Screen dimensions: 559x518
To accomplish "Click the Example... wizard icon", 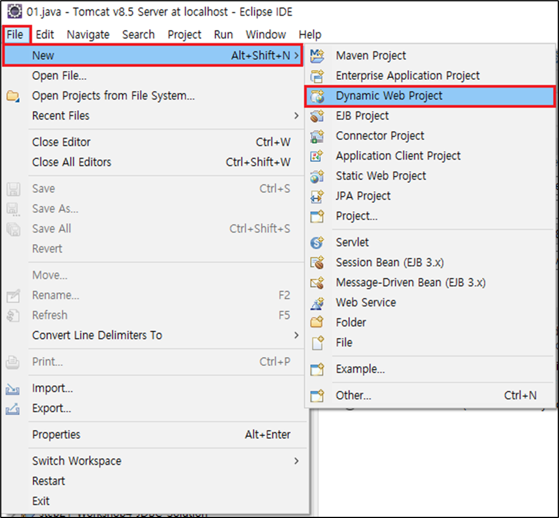I will pyautogui.click(x=317, y=369).
